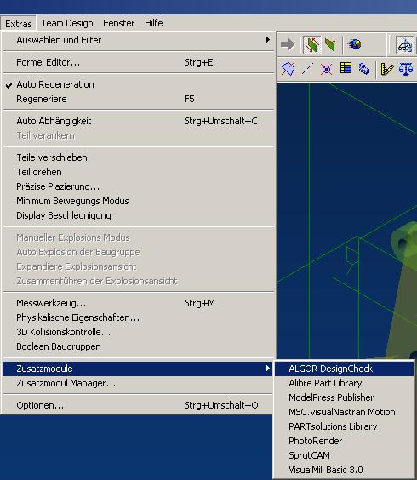This screenshot has height=480, width=417.
Task: Select the reference plane insert icon
Action: [x=288, y=69]
